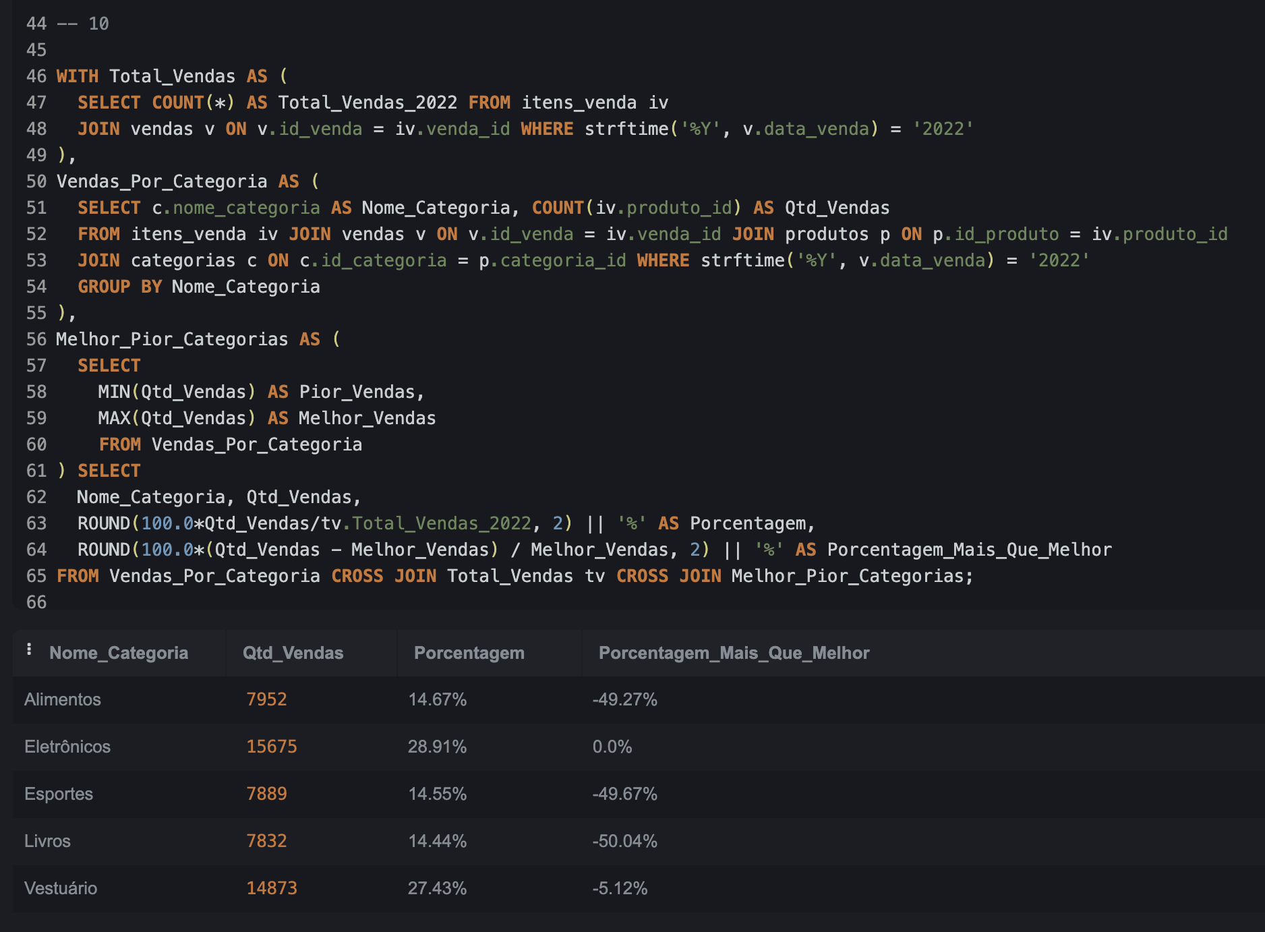Sort by Qtd_Vendas column header
The height and width of the screenshot is (932, 1265).
(293, 653)
